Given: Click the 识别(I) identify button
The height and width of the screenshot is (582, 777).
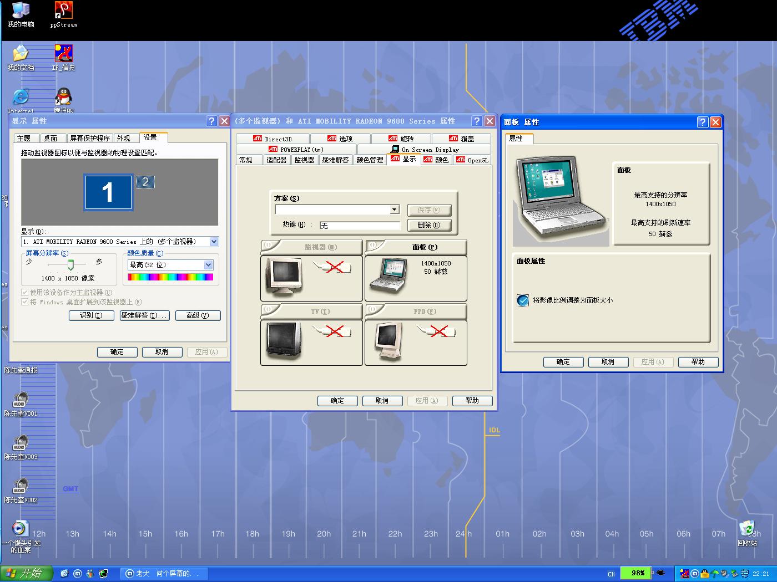Looking at the screenshot, I should 91,315.
